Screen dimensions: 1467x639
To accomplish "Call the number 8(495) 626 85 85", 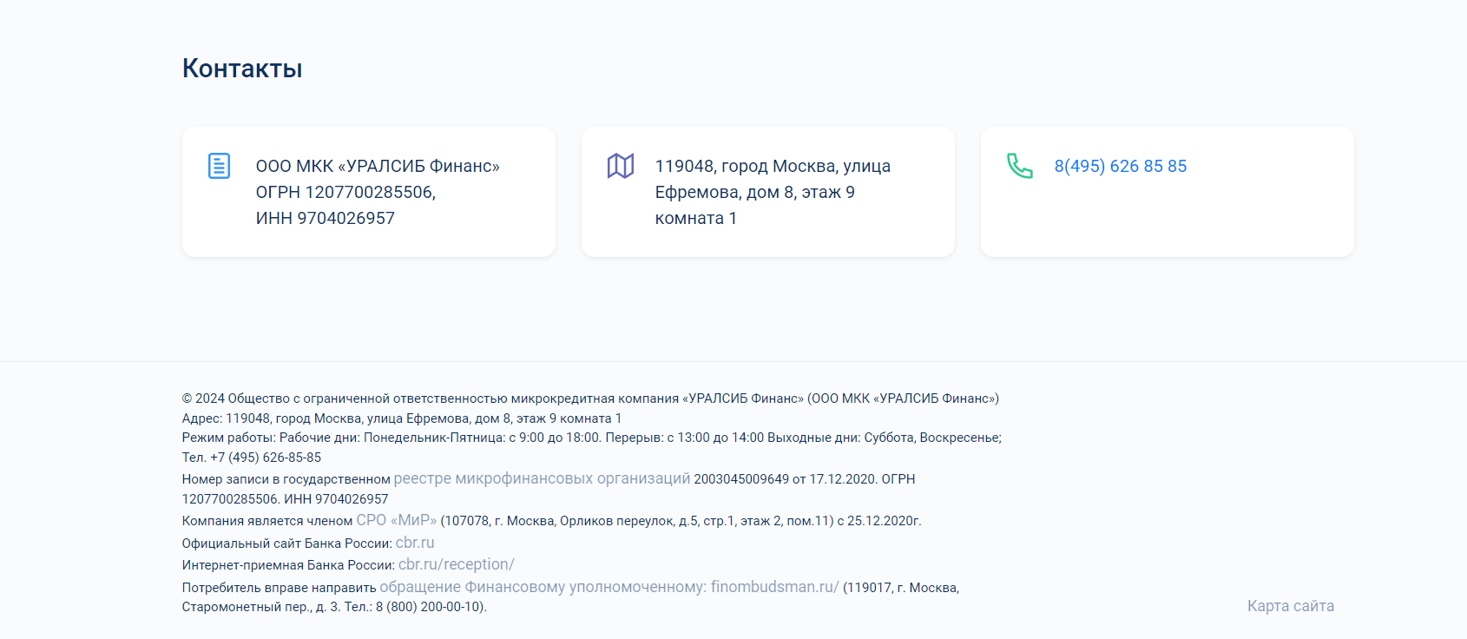I will (x=1120, y=166).
